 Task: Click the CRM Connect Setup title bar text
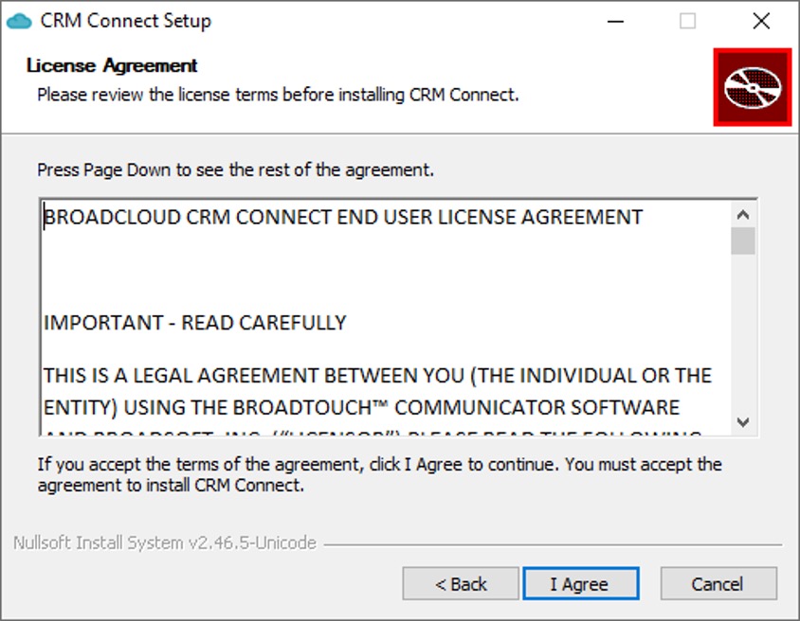pos(125,21)
